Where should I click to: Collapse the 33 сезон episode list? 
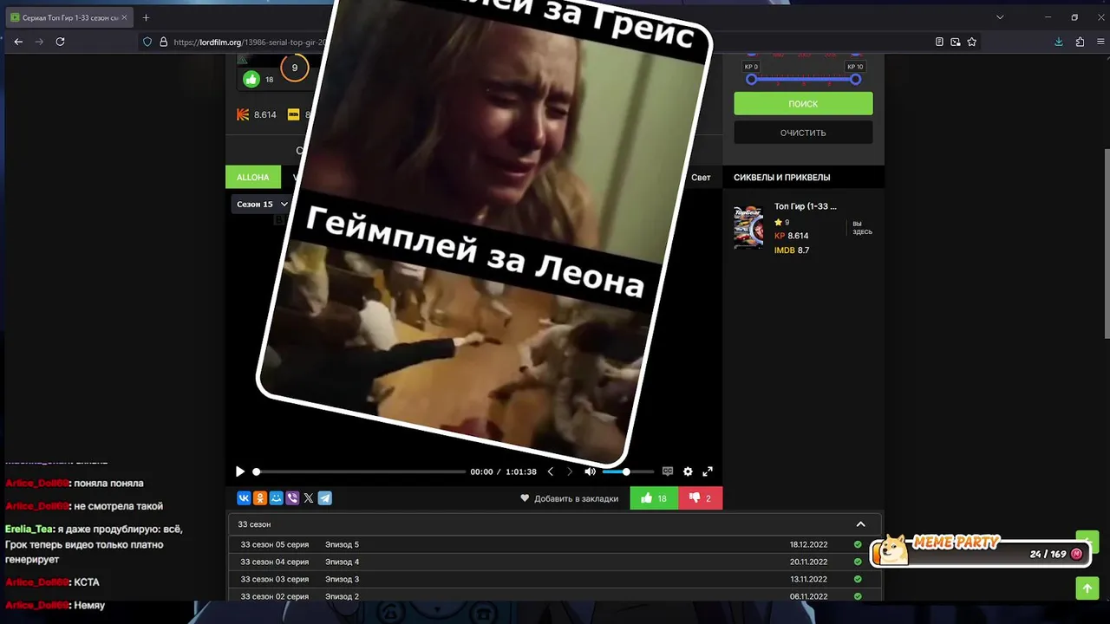click(x=860, y=524)
